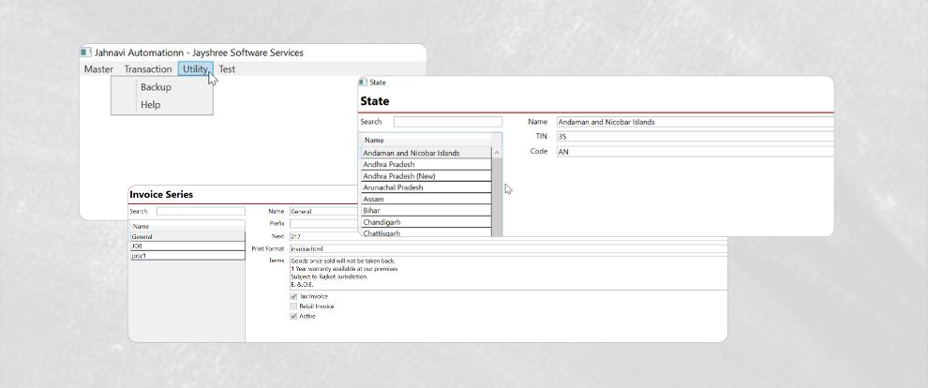The image size is (928, 388).
Task: Click the TIN field containing 35
Action: [x=694, y=137]
